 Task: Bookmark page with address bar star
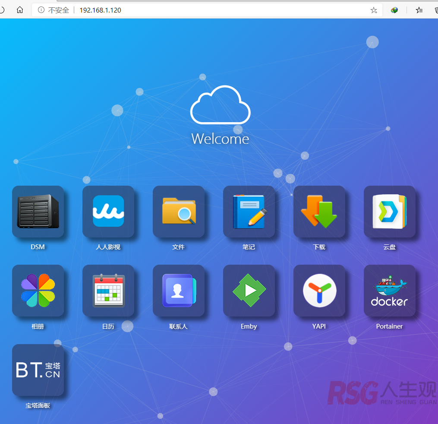point(374,10)
